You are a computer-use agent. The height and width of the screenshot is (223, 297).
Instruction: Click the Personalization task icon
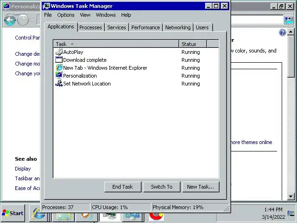tap(59, 75)
